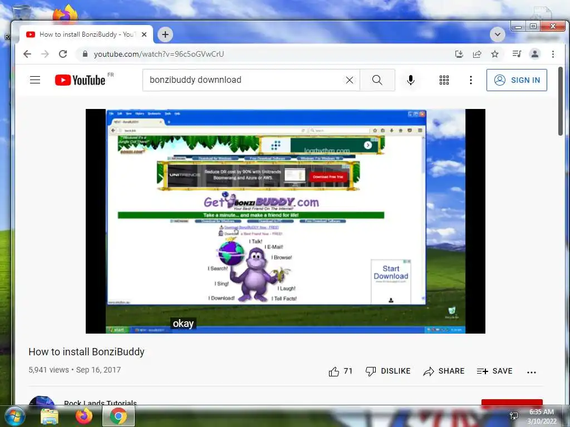
Task: Like the video with thumbs up
Action: pyautogui.click(x=334, y=371)
